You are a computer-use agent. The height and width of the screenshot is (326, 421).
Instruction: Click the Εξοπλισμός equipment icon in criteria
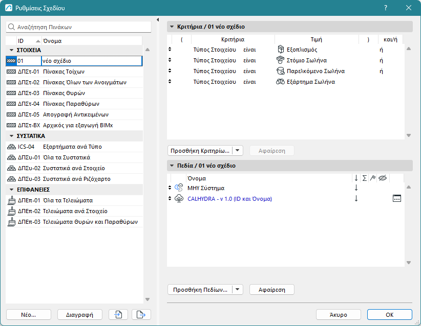pyautogui.click(x=280, y=50)
